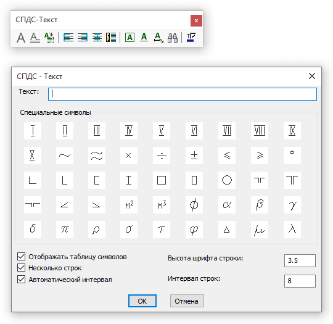Toggle Отображать таблицу символов checkbox

21,257
